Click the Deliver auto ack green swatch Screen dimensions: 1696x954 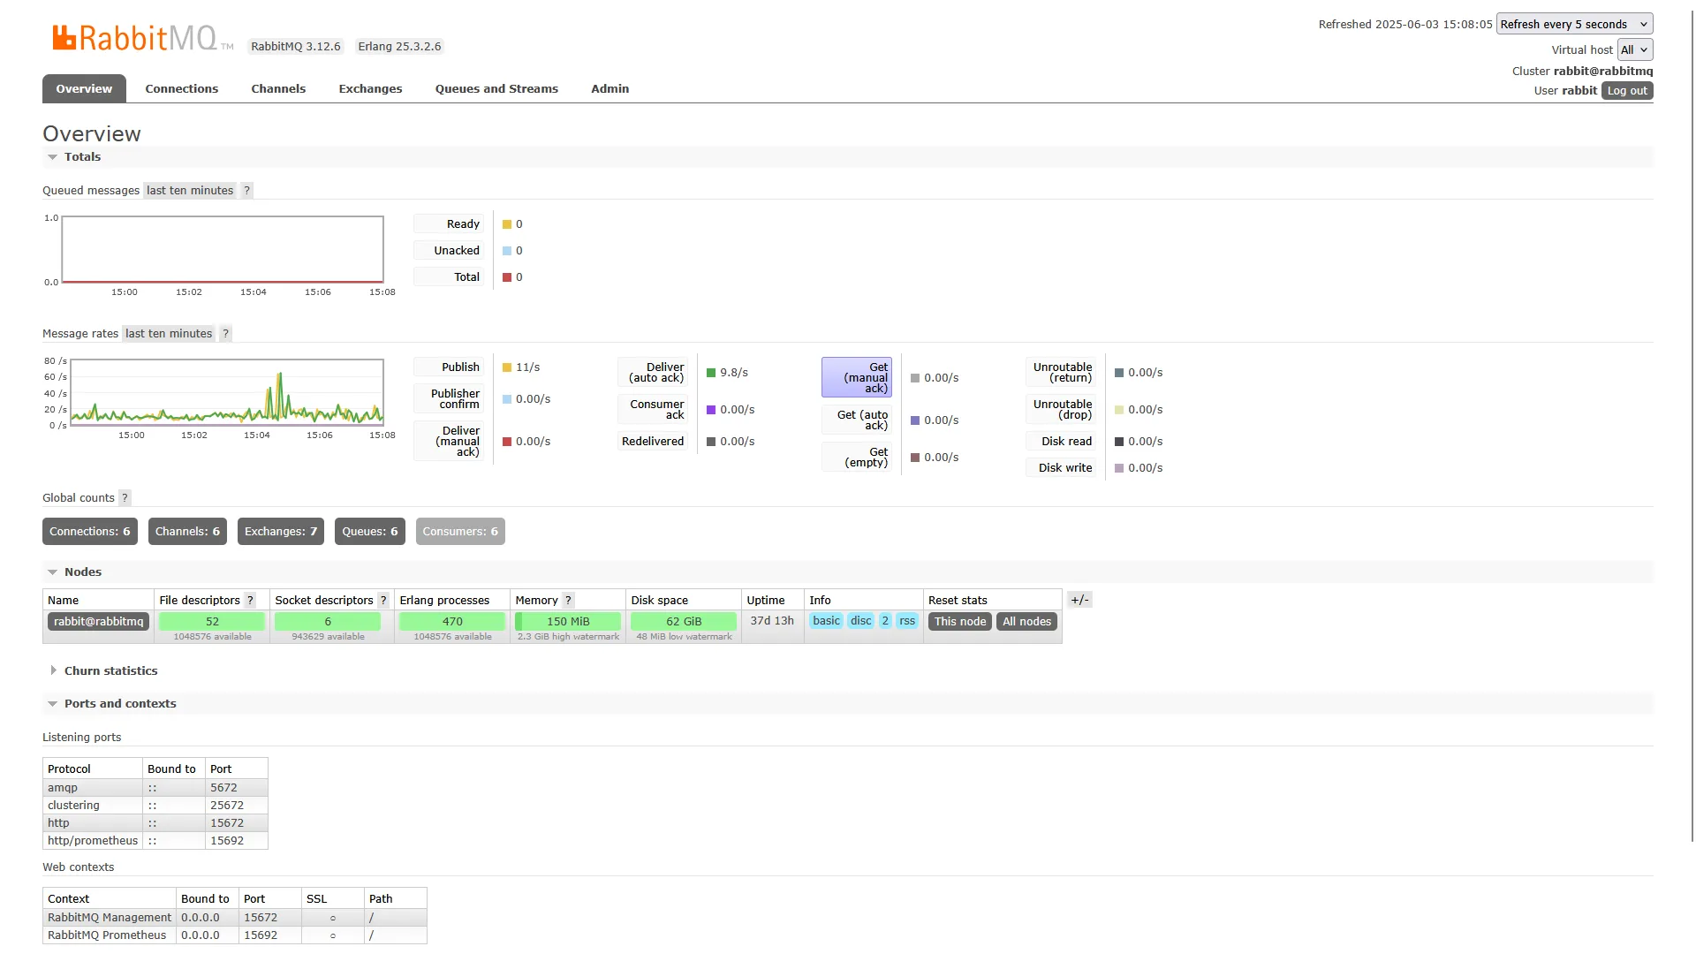click(x=711, y=373)
